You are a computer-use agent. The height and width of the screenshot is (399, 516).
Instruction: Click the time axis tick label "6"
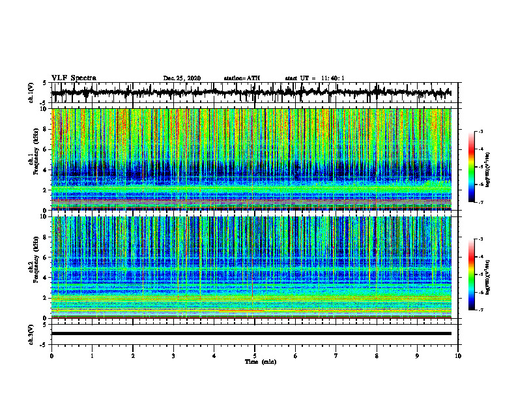pos(296,356)
